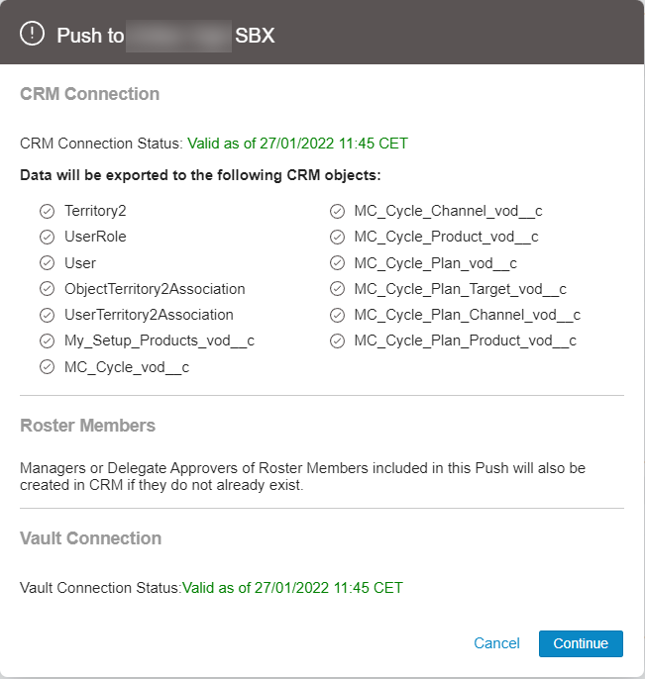Click the check icon beside MC_Cycle_Product_vod__c
645x679 pixels.
[x=336, y=238]
